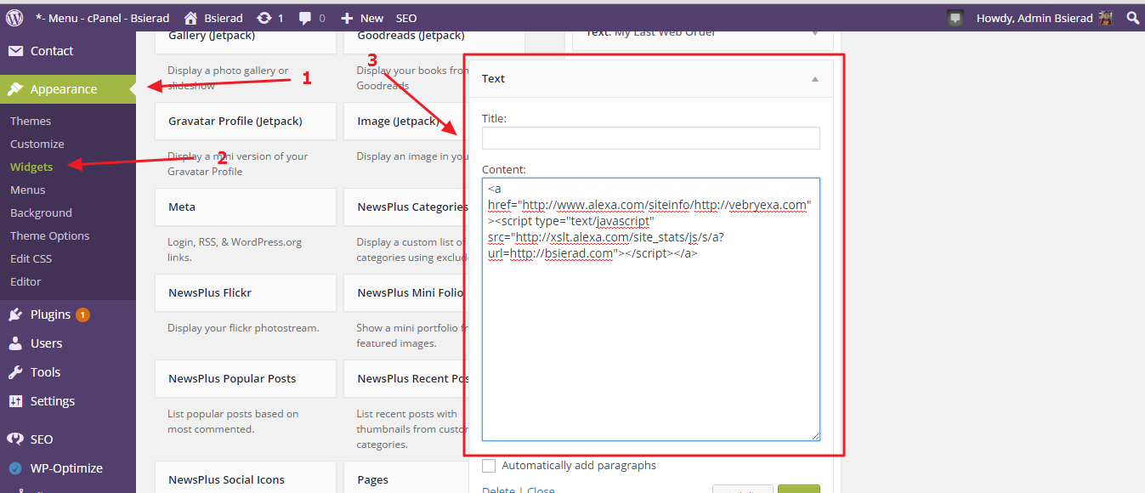The image size is (1145, 493).
Task: Select the NewsPlus Popular Posts widget
Action: [x=247, y=378]
